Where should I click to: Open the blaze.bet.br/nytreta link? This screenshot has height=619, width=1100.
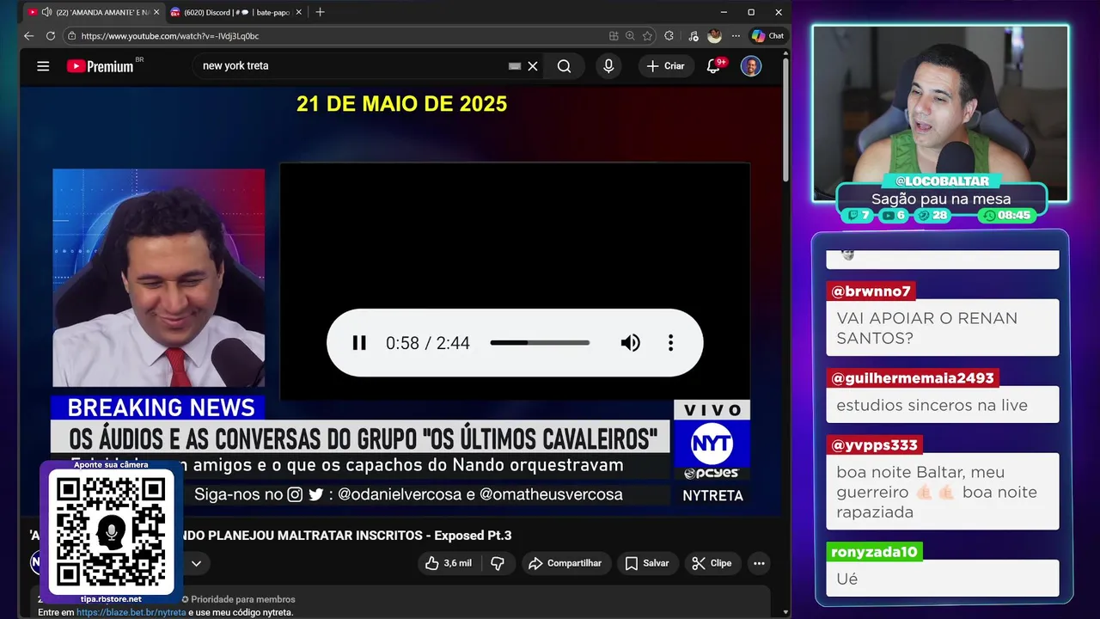(x=131, y=612)
